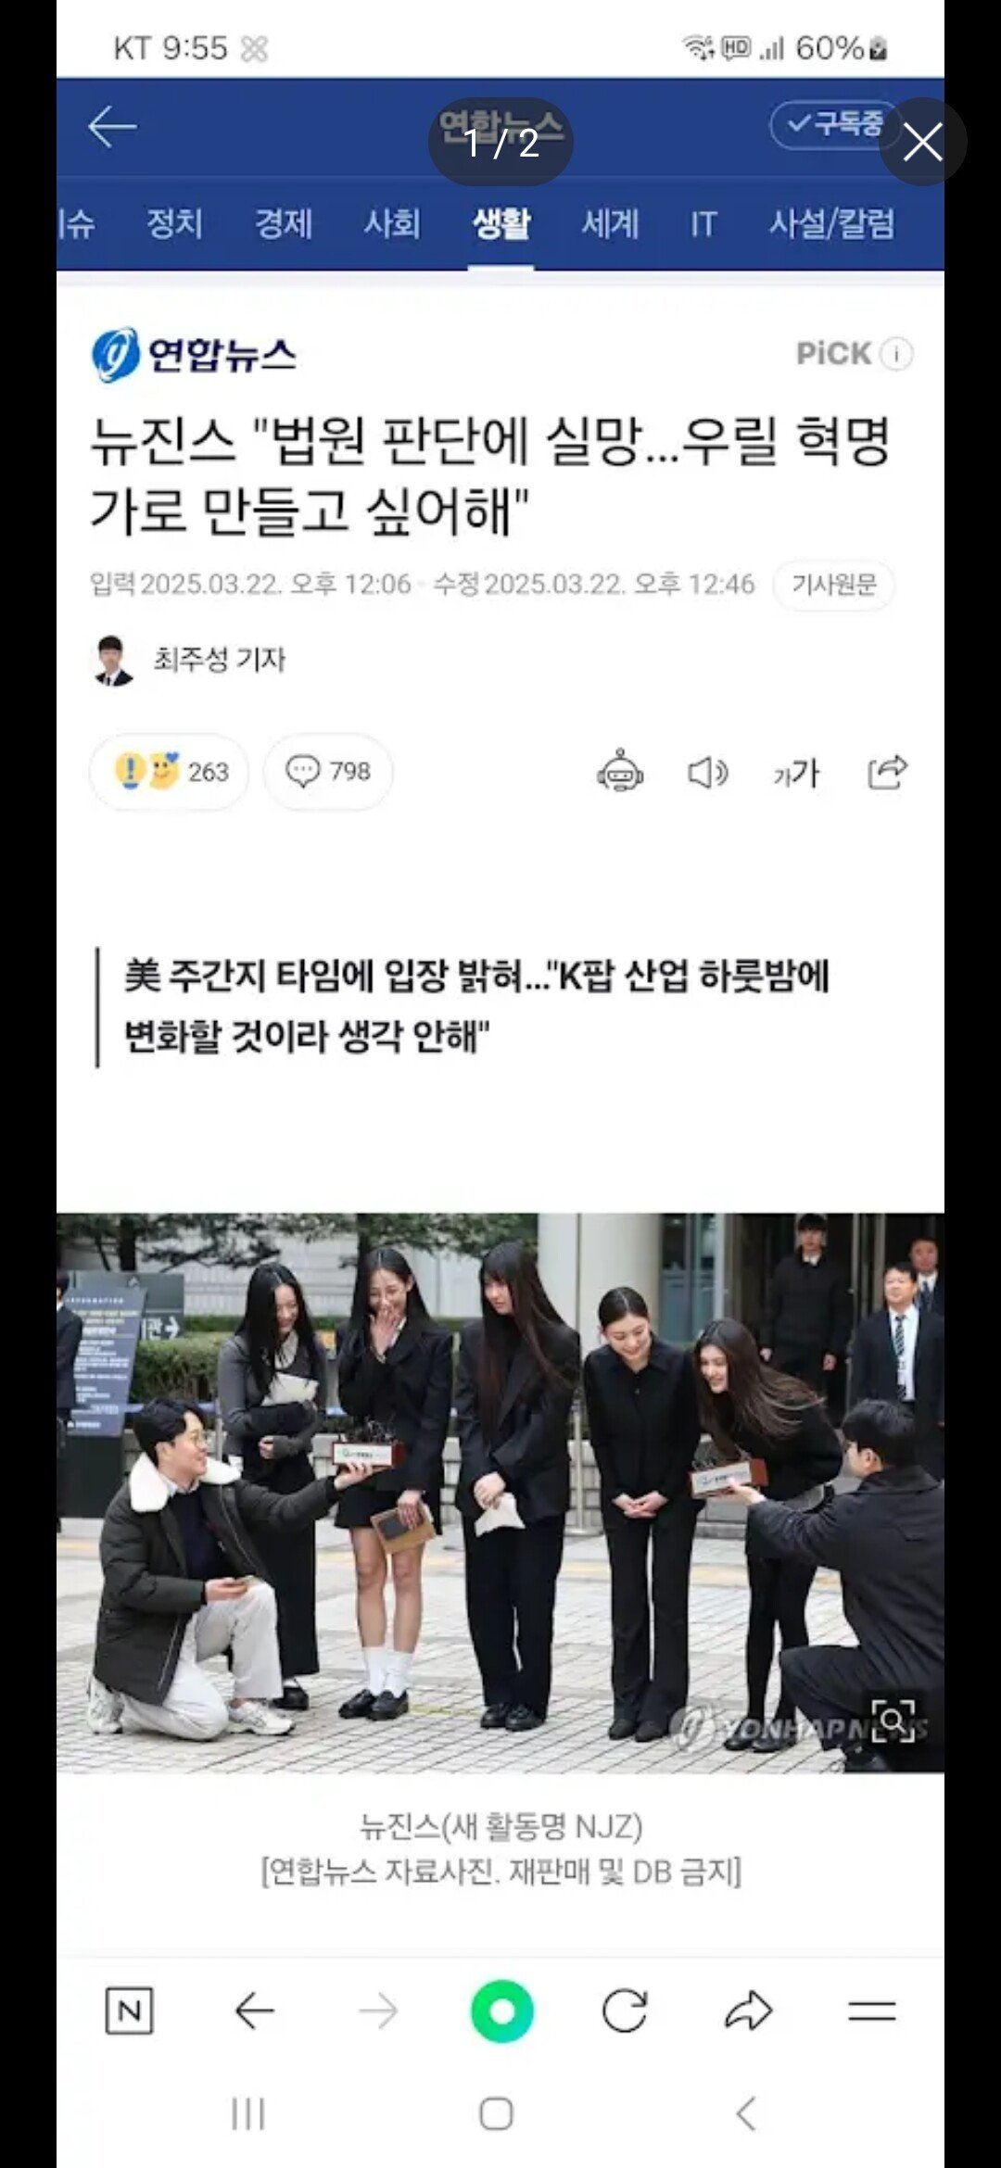Tap the green Naver circle button
This screenshot has height=2168, width=1001.
(501, 2011)
